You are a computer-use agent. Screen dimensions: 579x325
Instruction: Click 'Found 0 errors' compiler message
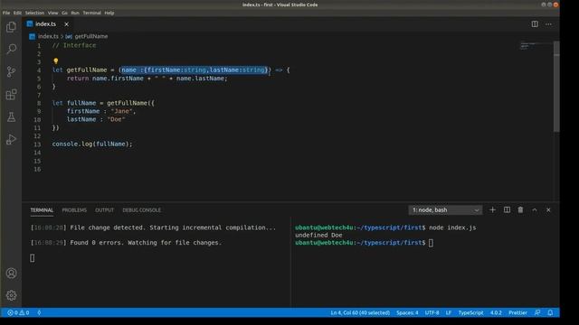click(126, 243)
